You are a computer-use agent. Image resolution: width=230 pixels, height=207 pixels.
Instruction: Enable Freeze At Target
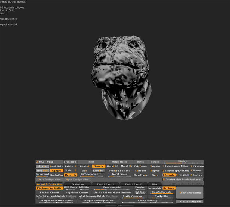[119, 170]
